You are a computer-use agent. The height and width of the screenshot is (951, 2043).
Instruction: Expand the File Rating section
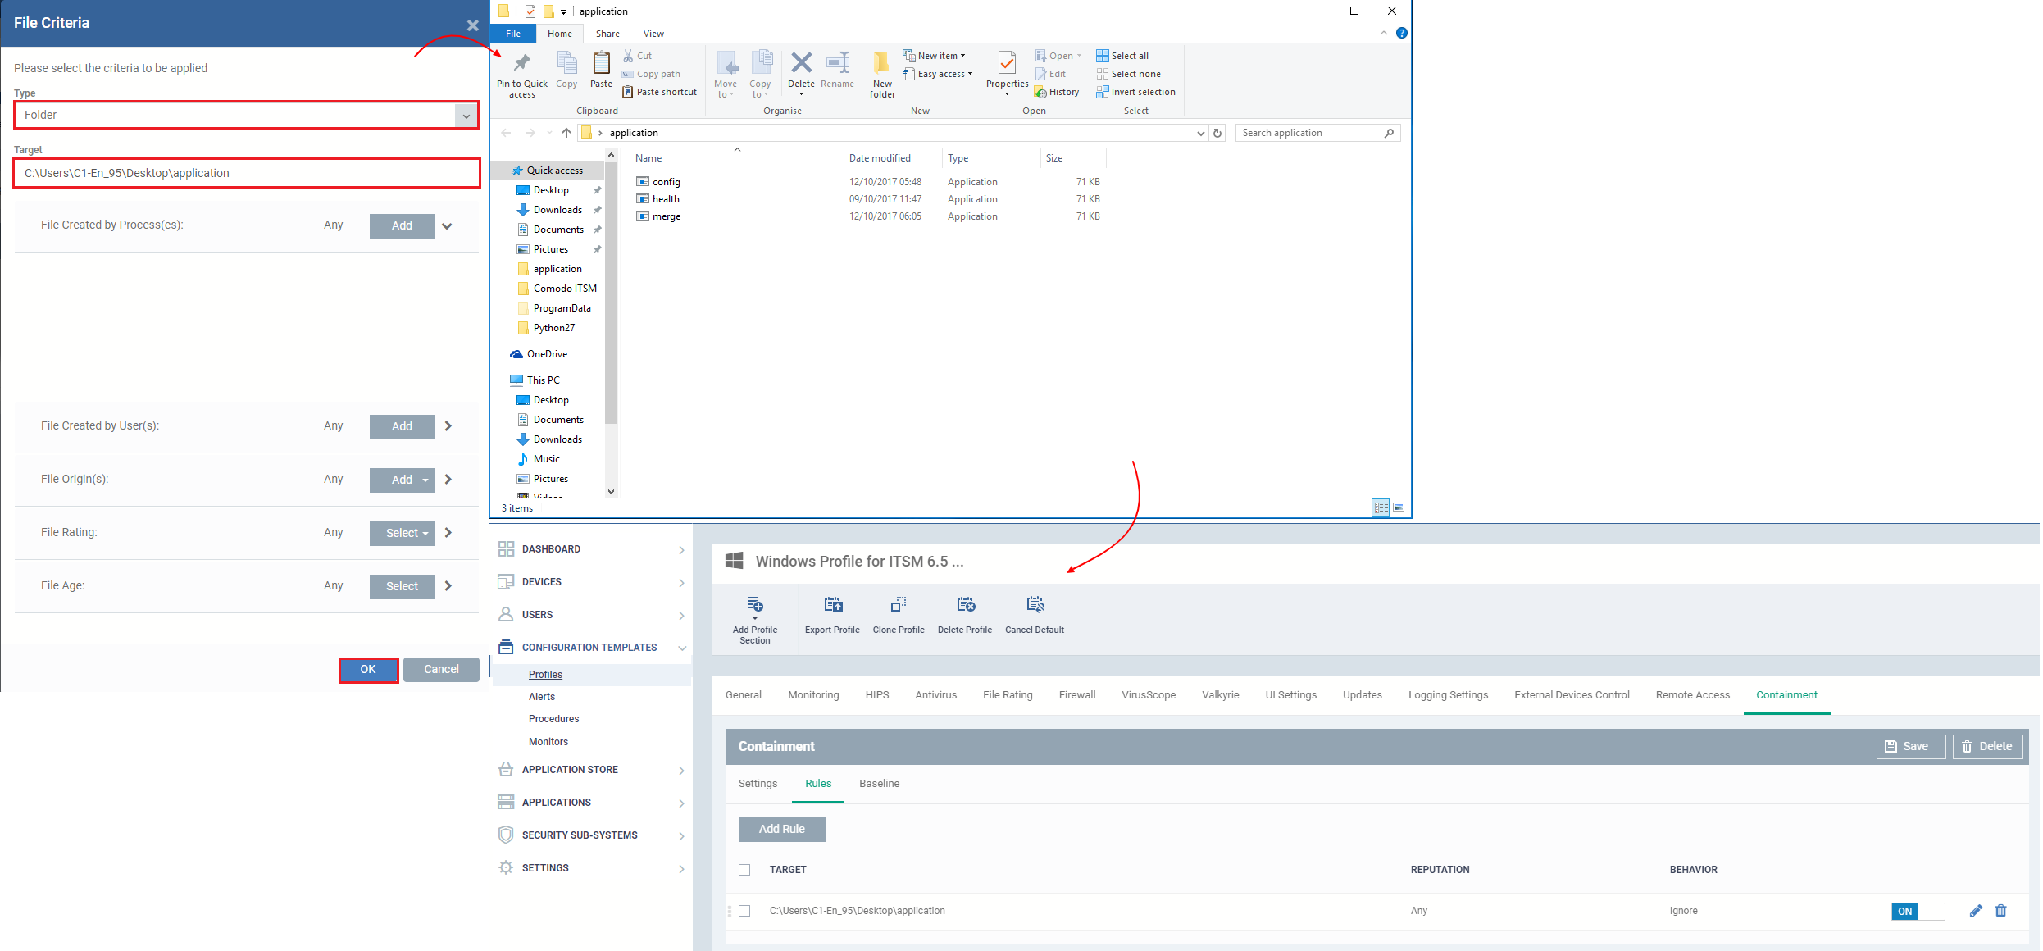(x=448, y=533)
